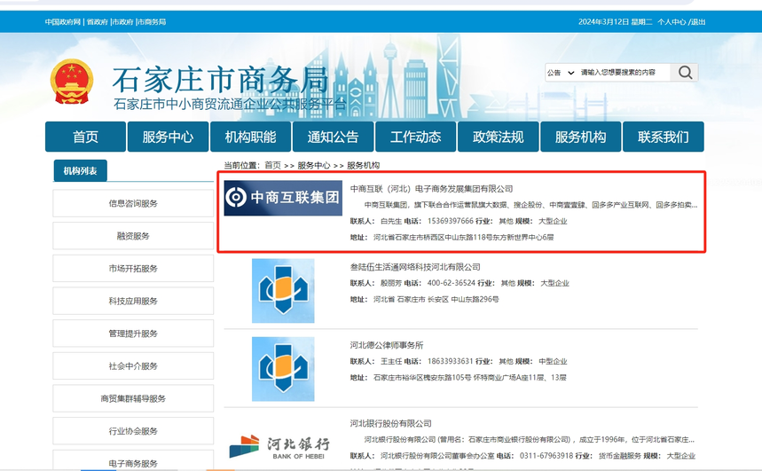The image size is (762, 471).
Task: Click 服务中心 in the breadcrumb
Action: pos(314,165)
